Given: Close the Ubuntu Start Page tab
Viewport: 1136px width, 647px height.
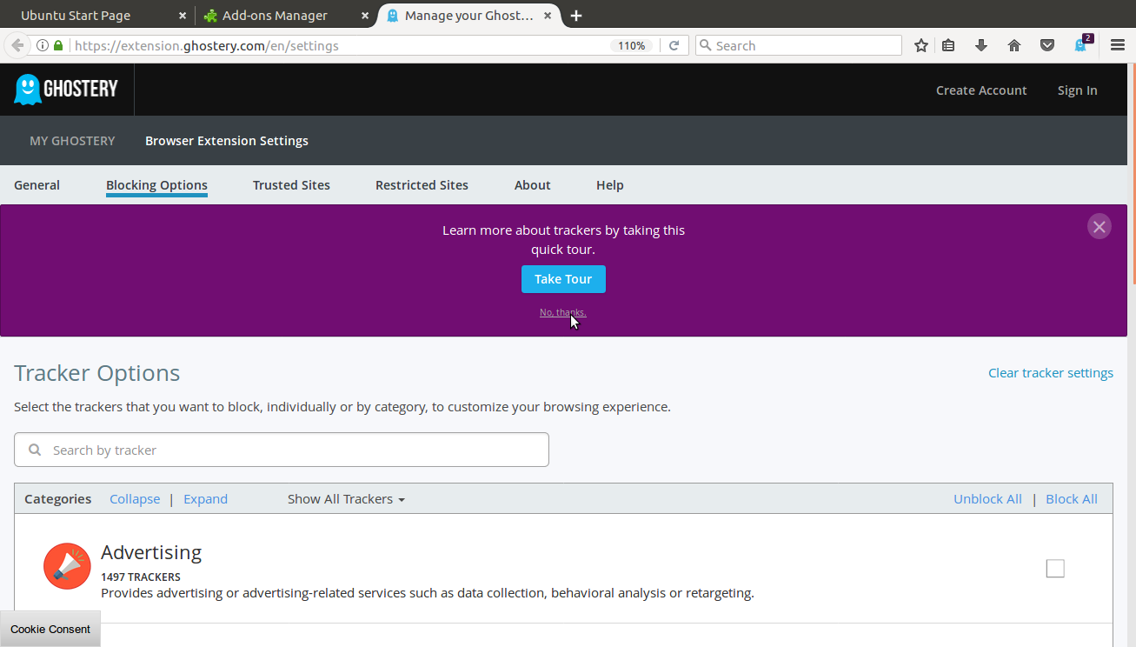Looking at the screenshot, I should point(182,16).
